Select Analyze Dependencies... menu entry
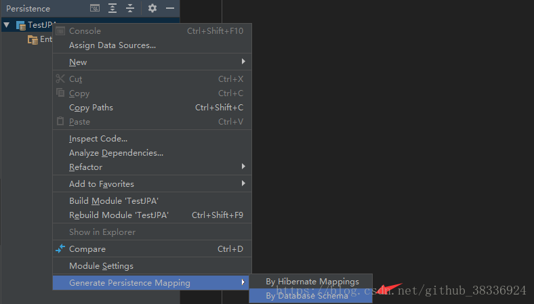534x304 pixels. (152, 153)
